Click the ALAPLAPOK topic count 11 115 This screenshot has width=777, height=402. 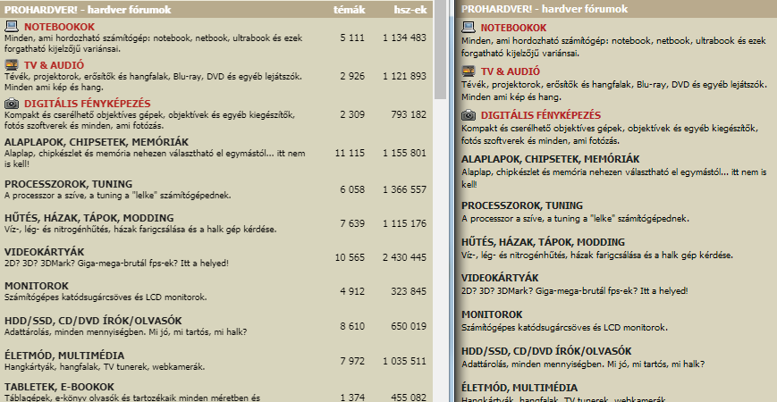pyautogui.click(x=350, y=153)
